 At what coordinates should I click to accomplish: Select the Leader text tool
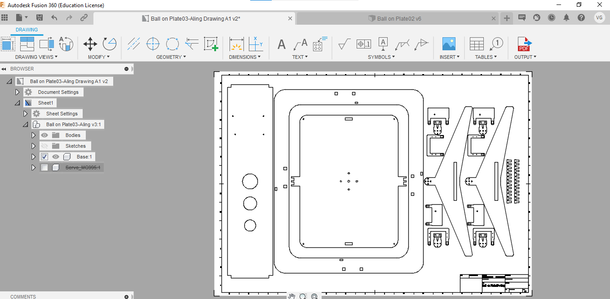coord(300,44)
